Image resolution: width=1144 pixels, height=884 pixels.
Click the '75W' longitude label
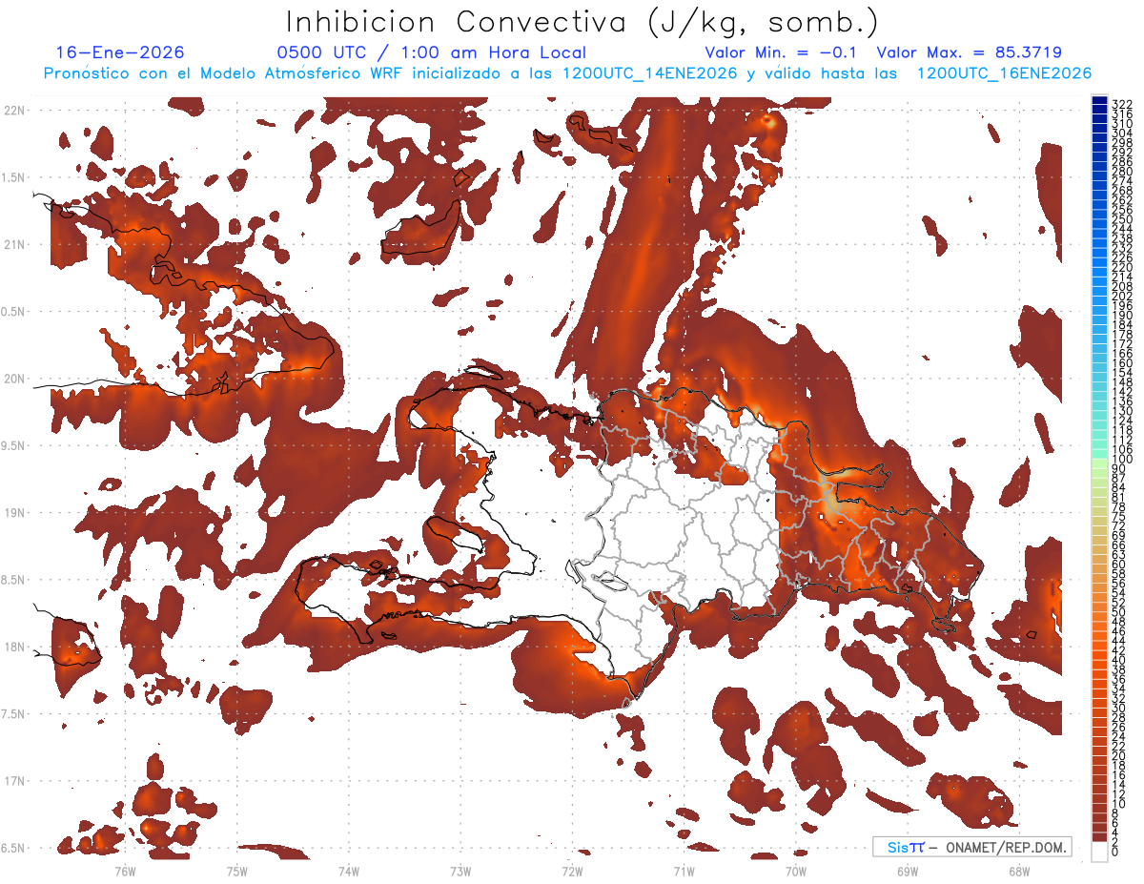tap(236, 871)
